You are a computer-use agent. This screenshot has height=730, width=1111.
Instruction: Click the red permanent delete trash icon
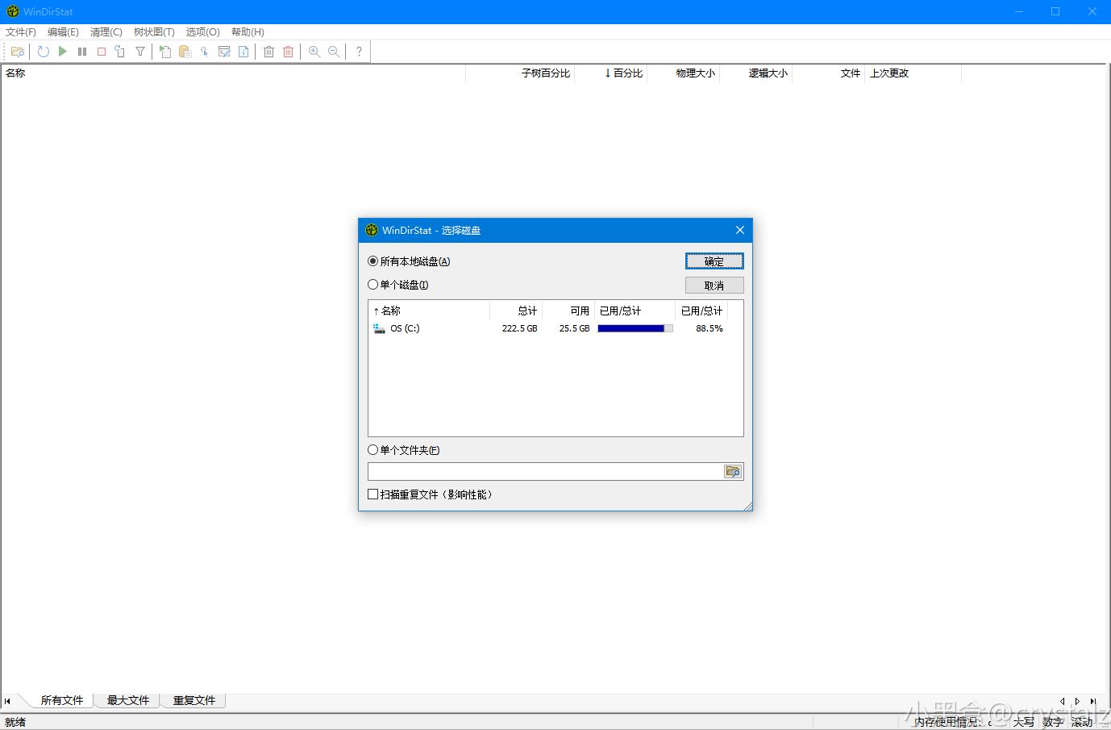[x=288, y=52]
